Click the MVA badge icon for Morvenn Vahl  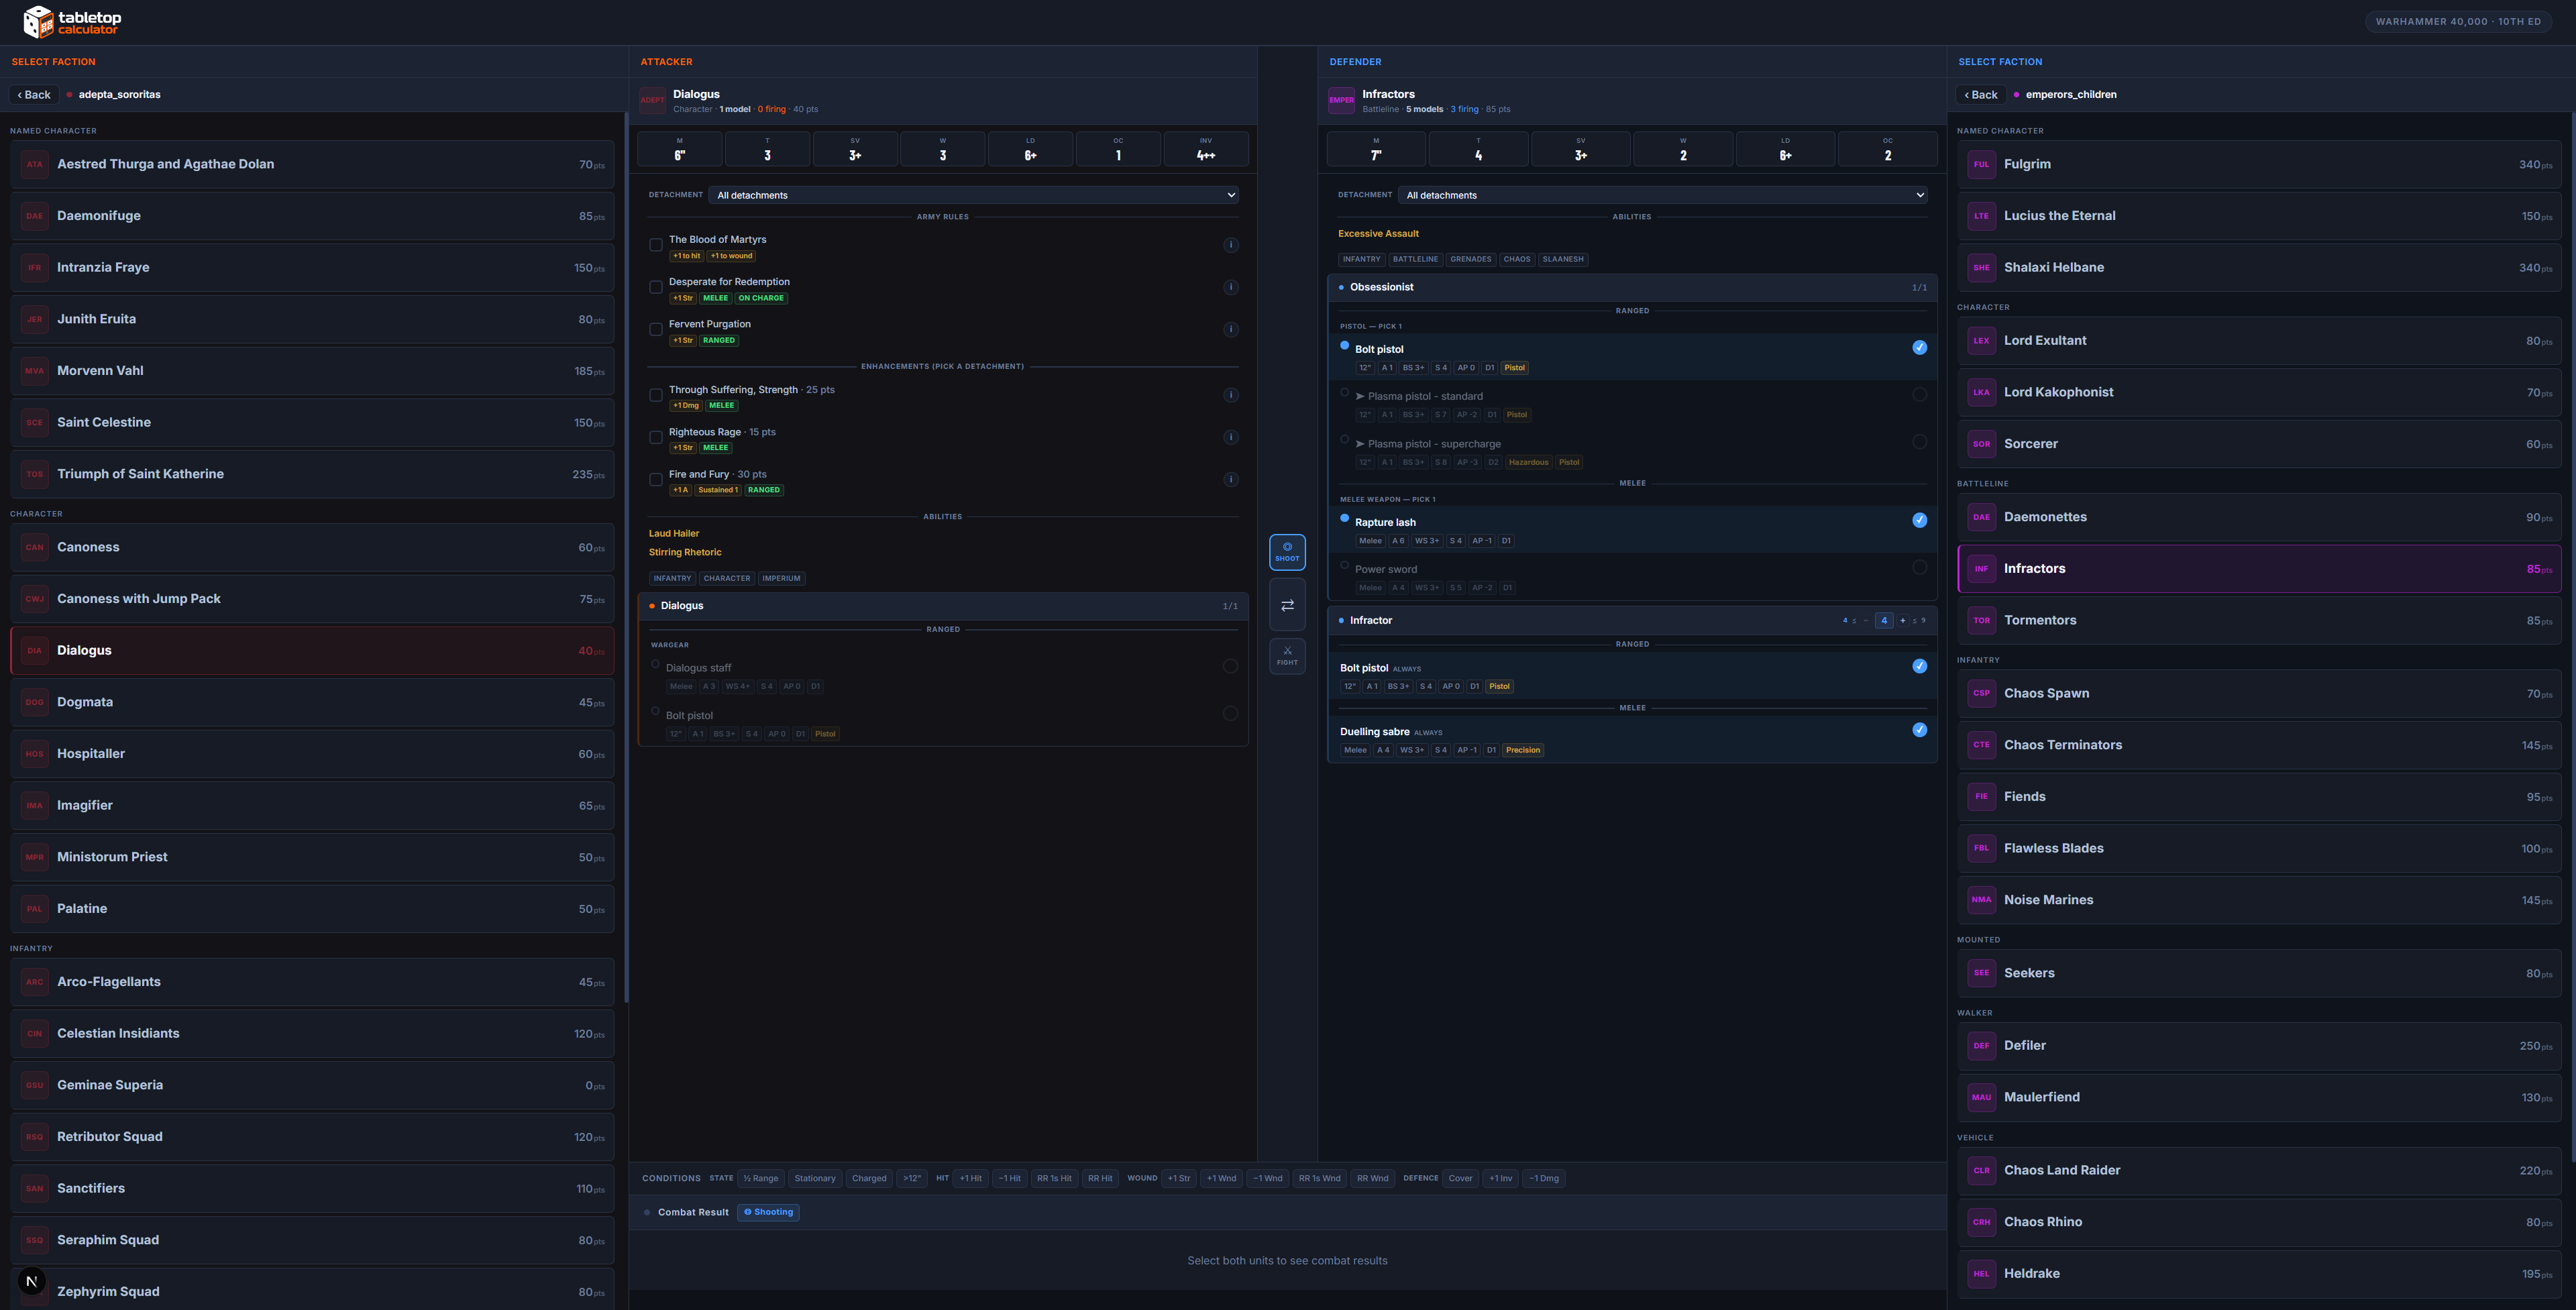[x=35, y=371]
